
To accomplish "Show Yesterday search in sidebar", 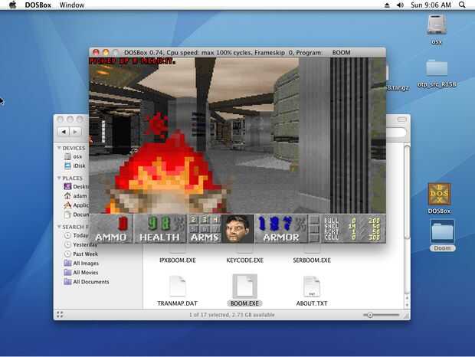I will 80,244.
